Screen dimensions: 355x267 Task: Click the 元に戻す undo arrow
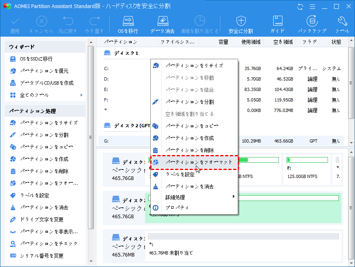pos(67,25)
